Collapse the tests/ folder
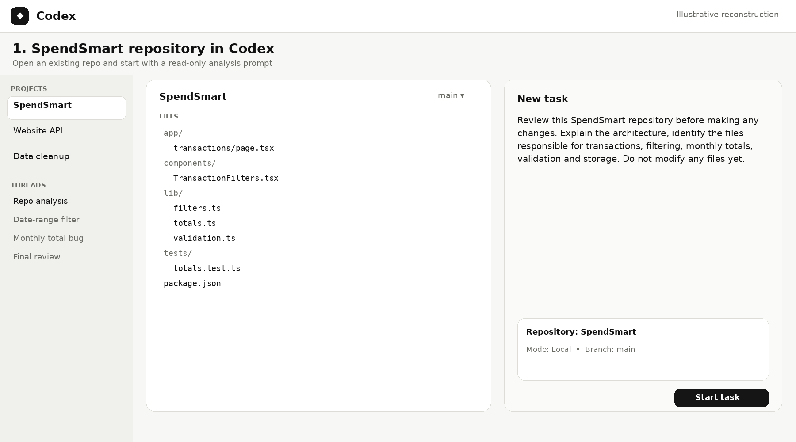Viewport: 796px width, 442px height. click(x=178, y=253)
